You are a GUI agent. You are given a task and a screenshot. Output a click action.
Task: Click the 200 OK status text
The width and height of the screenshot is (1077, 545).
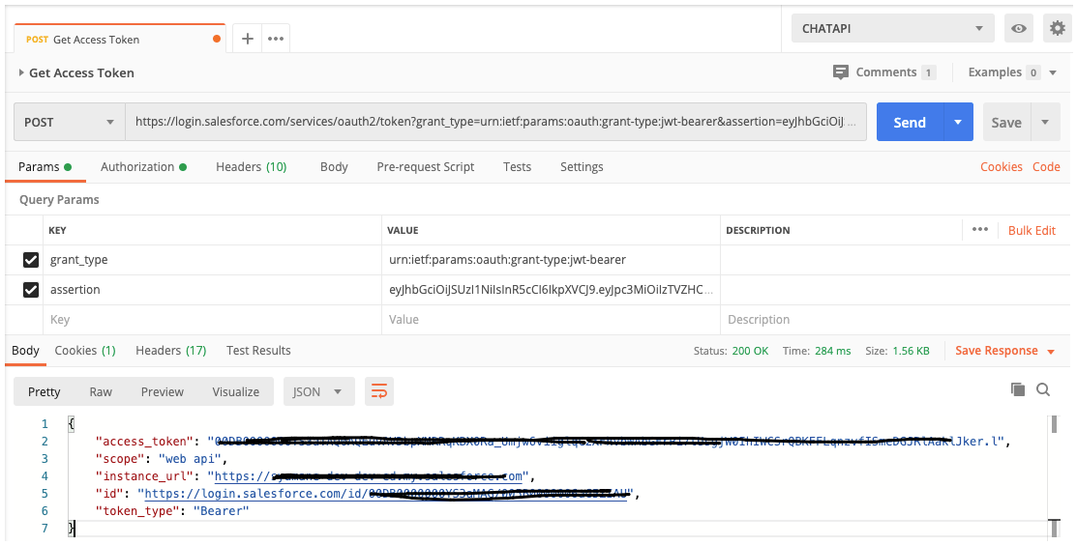point(750,351)
